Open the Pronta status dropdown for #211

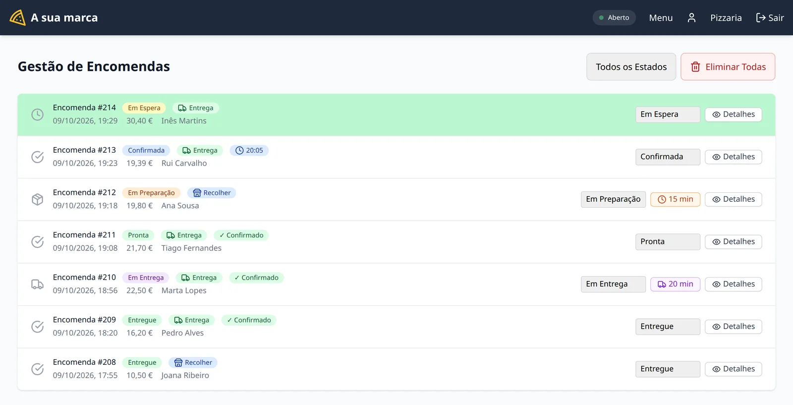pos(668,242)
